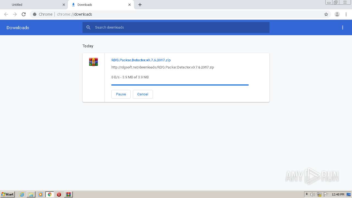Open Opera from the taskbar
The width and height of the screenshot is (352, 198).
click(59, 194)
